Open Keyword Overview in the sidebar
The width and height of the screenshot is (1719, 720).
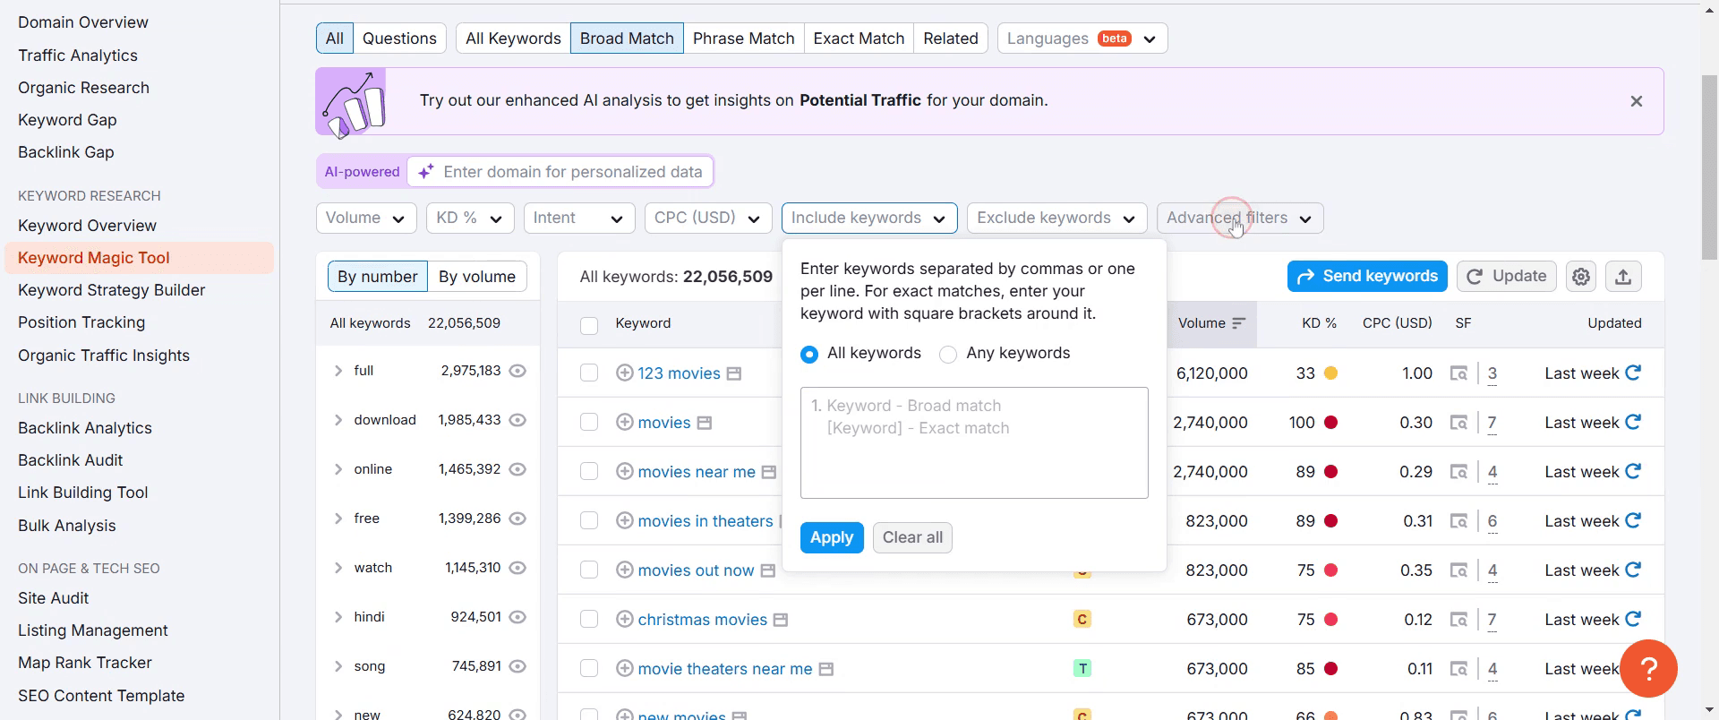tap(87, 226)
